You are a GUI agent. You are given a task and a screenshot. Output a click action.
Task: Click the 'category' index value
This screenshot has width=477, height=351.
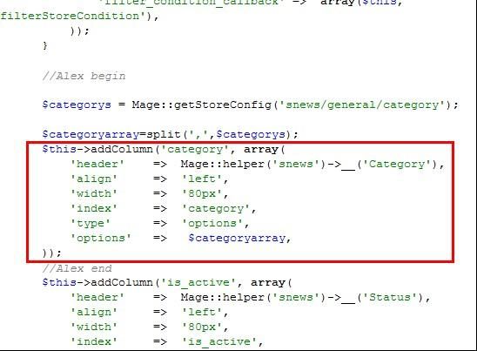[x=216, y=208]
